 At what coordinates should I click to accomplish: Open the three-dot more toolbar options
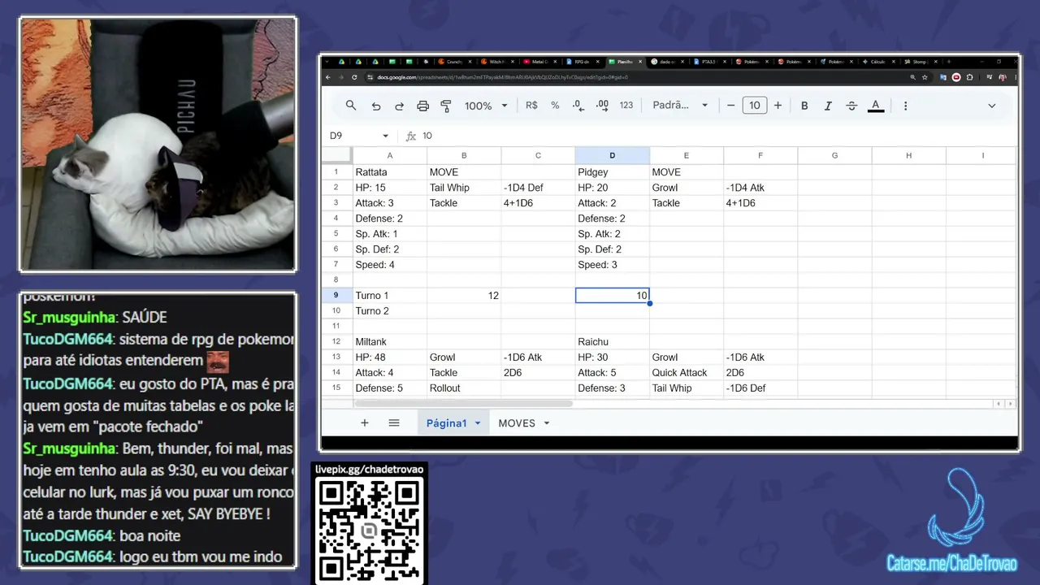tap(905, 106)
